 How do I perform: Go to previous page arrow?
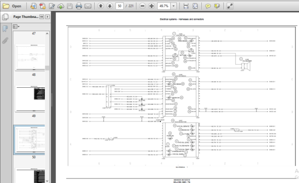(x=101, y=6)
